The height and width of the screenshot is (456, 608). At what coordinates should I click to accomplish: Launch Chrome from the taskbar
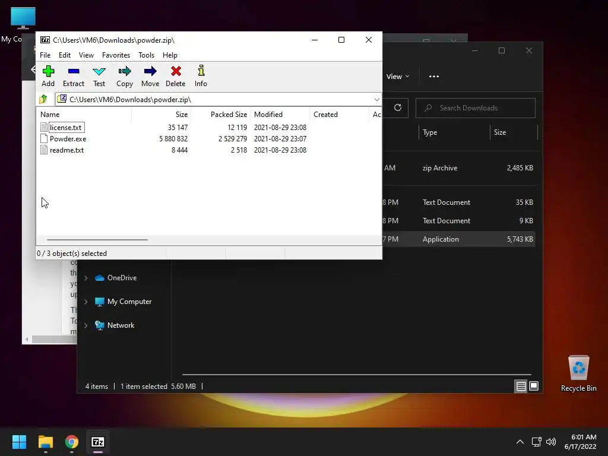point(72,442)
